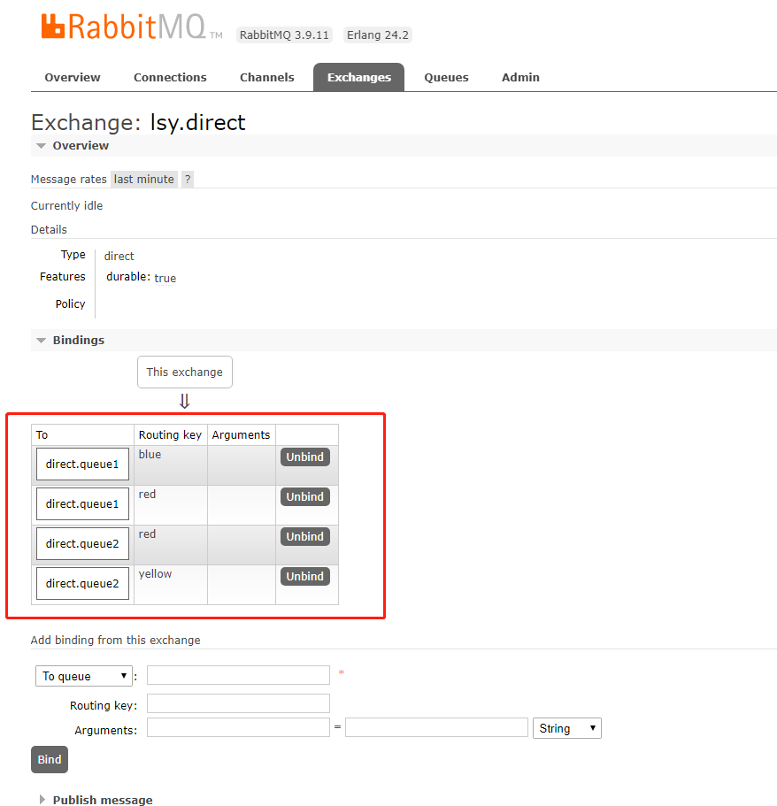Change the 'last minute' message rates range
The width and height of the screenshot is (777, 806).
[x=144, y=179]
